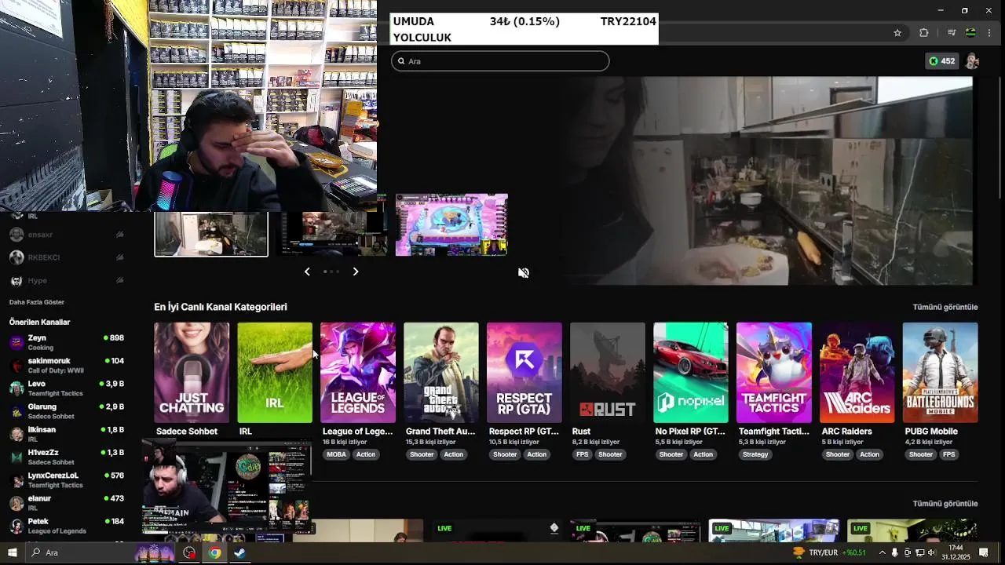Open Levo channel in sidebar
The height and width of the screenshot is (565, 1005).
[x=67, y=388]
